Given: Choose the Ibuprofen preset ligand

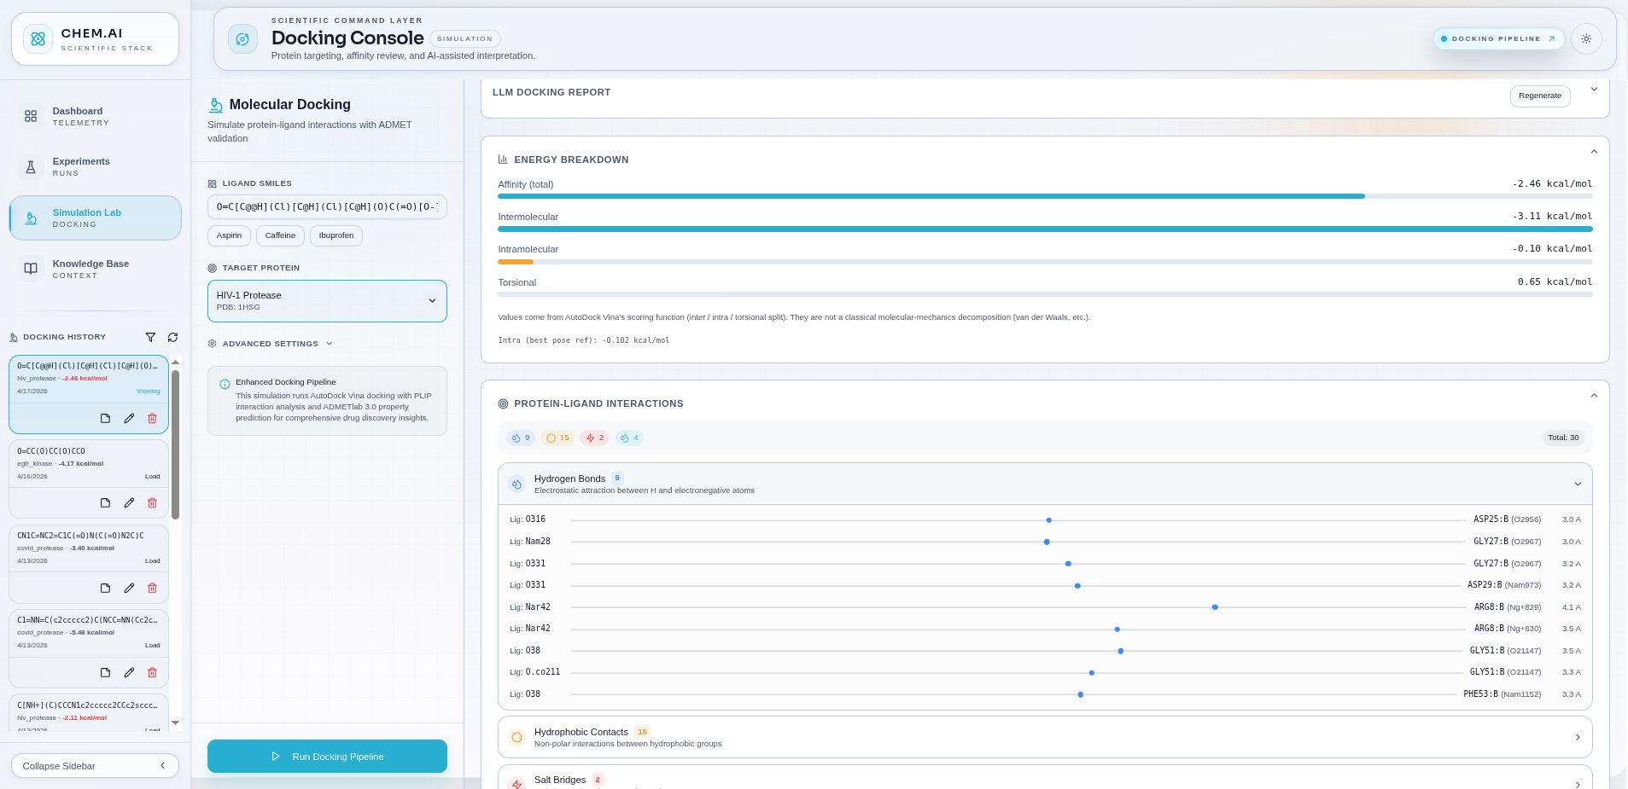Looking at the screenshot, I should [336, 235].
